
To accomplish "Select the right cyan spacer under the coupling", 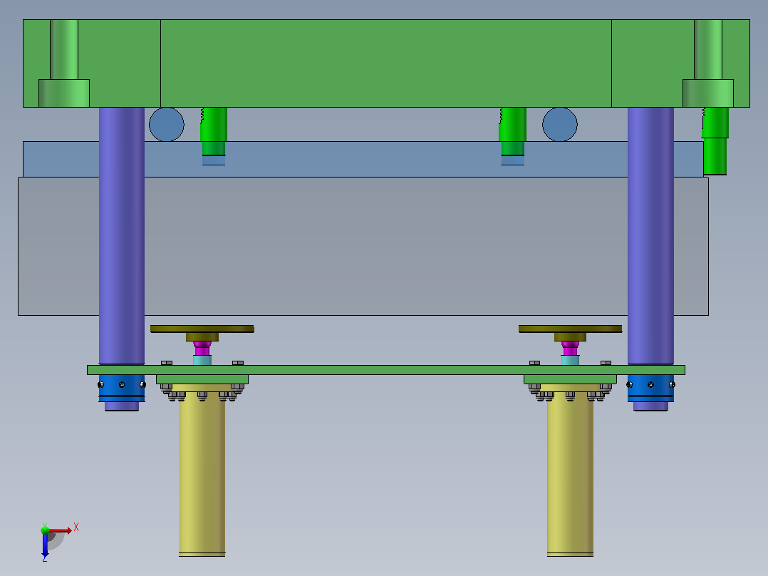I will coord(570,360).
